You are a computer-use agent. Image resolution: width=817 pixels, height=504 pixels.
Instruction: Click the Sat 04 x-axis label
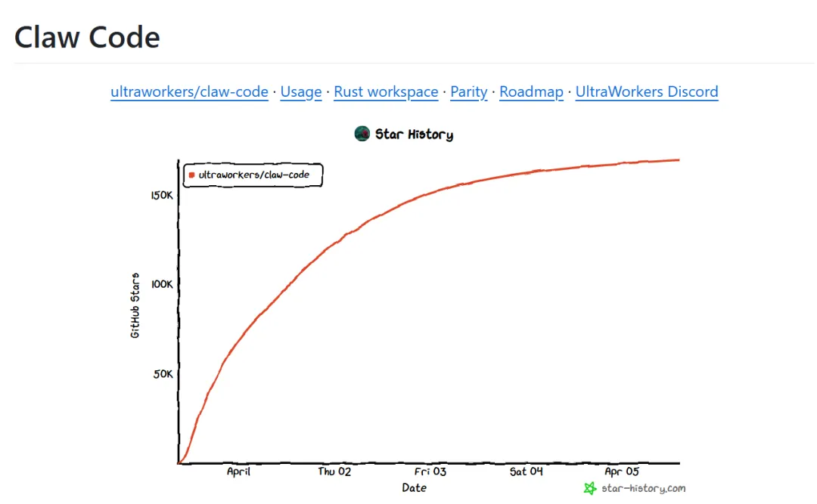[527, 472]
